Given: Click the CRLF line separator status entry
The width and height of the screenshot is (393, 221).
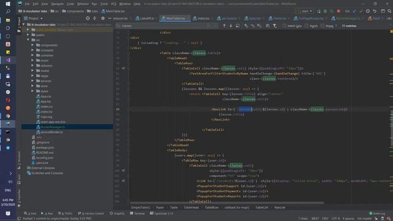Looking at the screenshot, I should click(x=325, y=219).
